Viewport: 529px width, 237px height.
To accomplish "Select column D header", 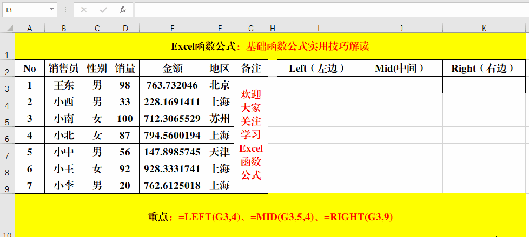I will [x=125, y=29].
